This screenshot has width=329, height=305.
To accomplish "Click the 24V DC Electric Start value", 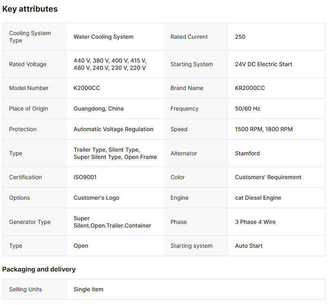I will coord(263,64).
